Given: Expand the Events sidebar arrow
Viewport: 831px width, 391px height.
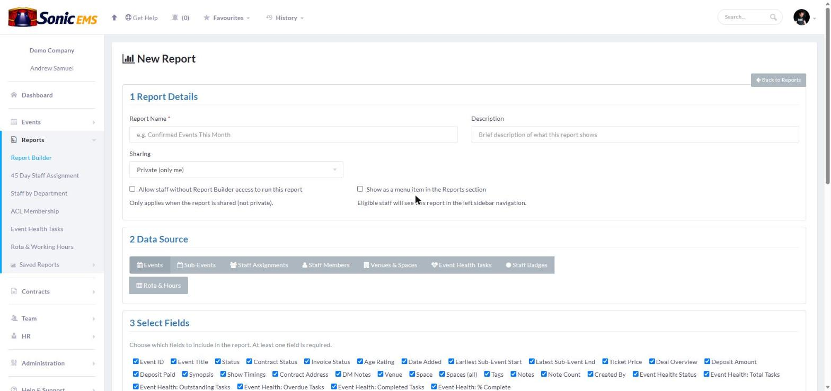Looking at the screenshot, I should tap(94, 122).
